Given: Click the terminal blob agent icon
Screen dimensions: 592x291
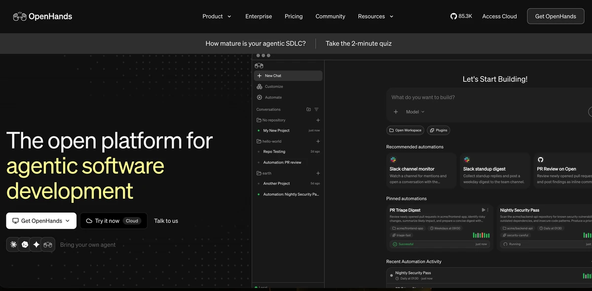Looking at the screenshot, I should tap(25, 244).
